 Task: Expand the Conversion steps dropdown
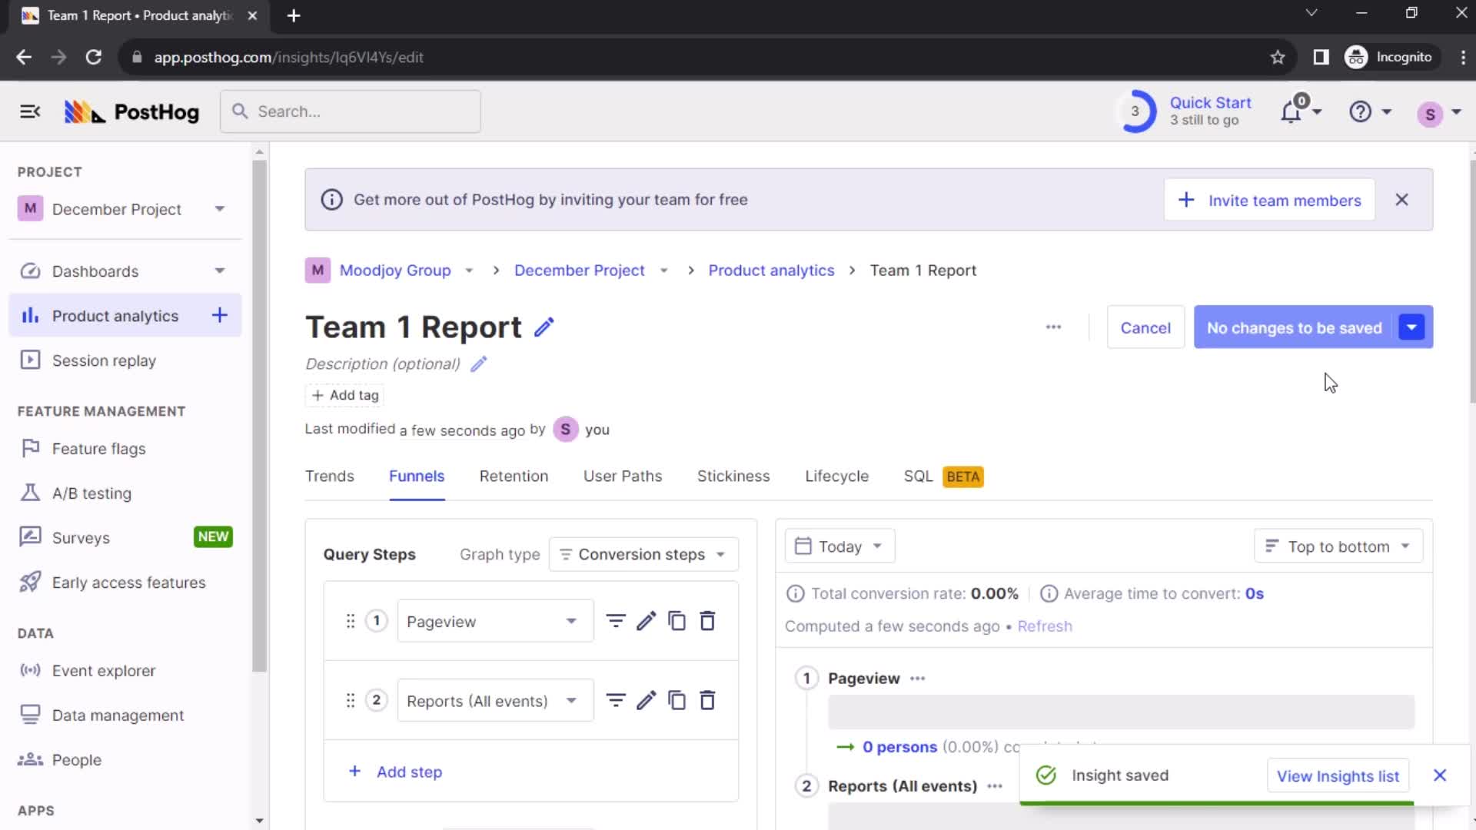pyautogui.click(x=642, y=553)
